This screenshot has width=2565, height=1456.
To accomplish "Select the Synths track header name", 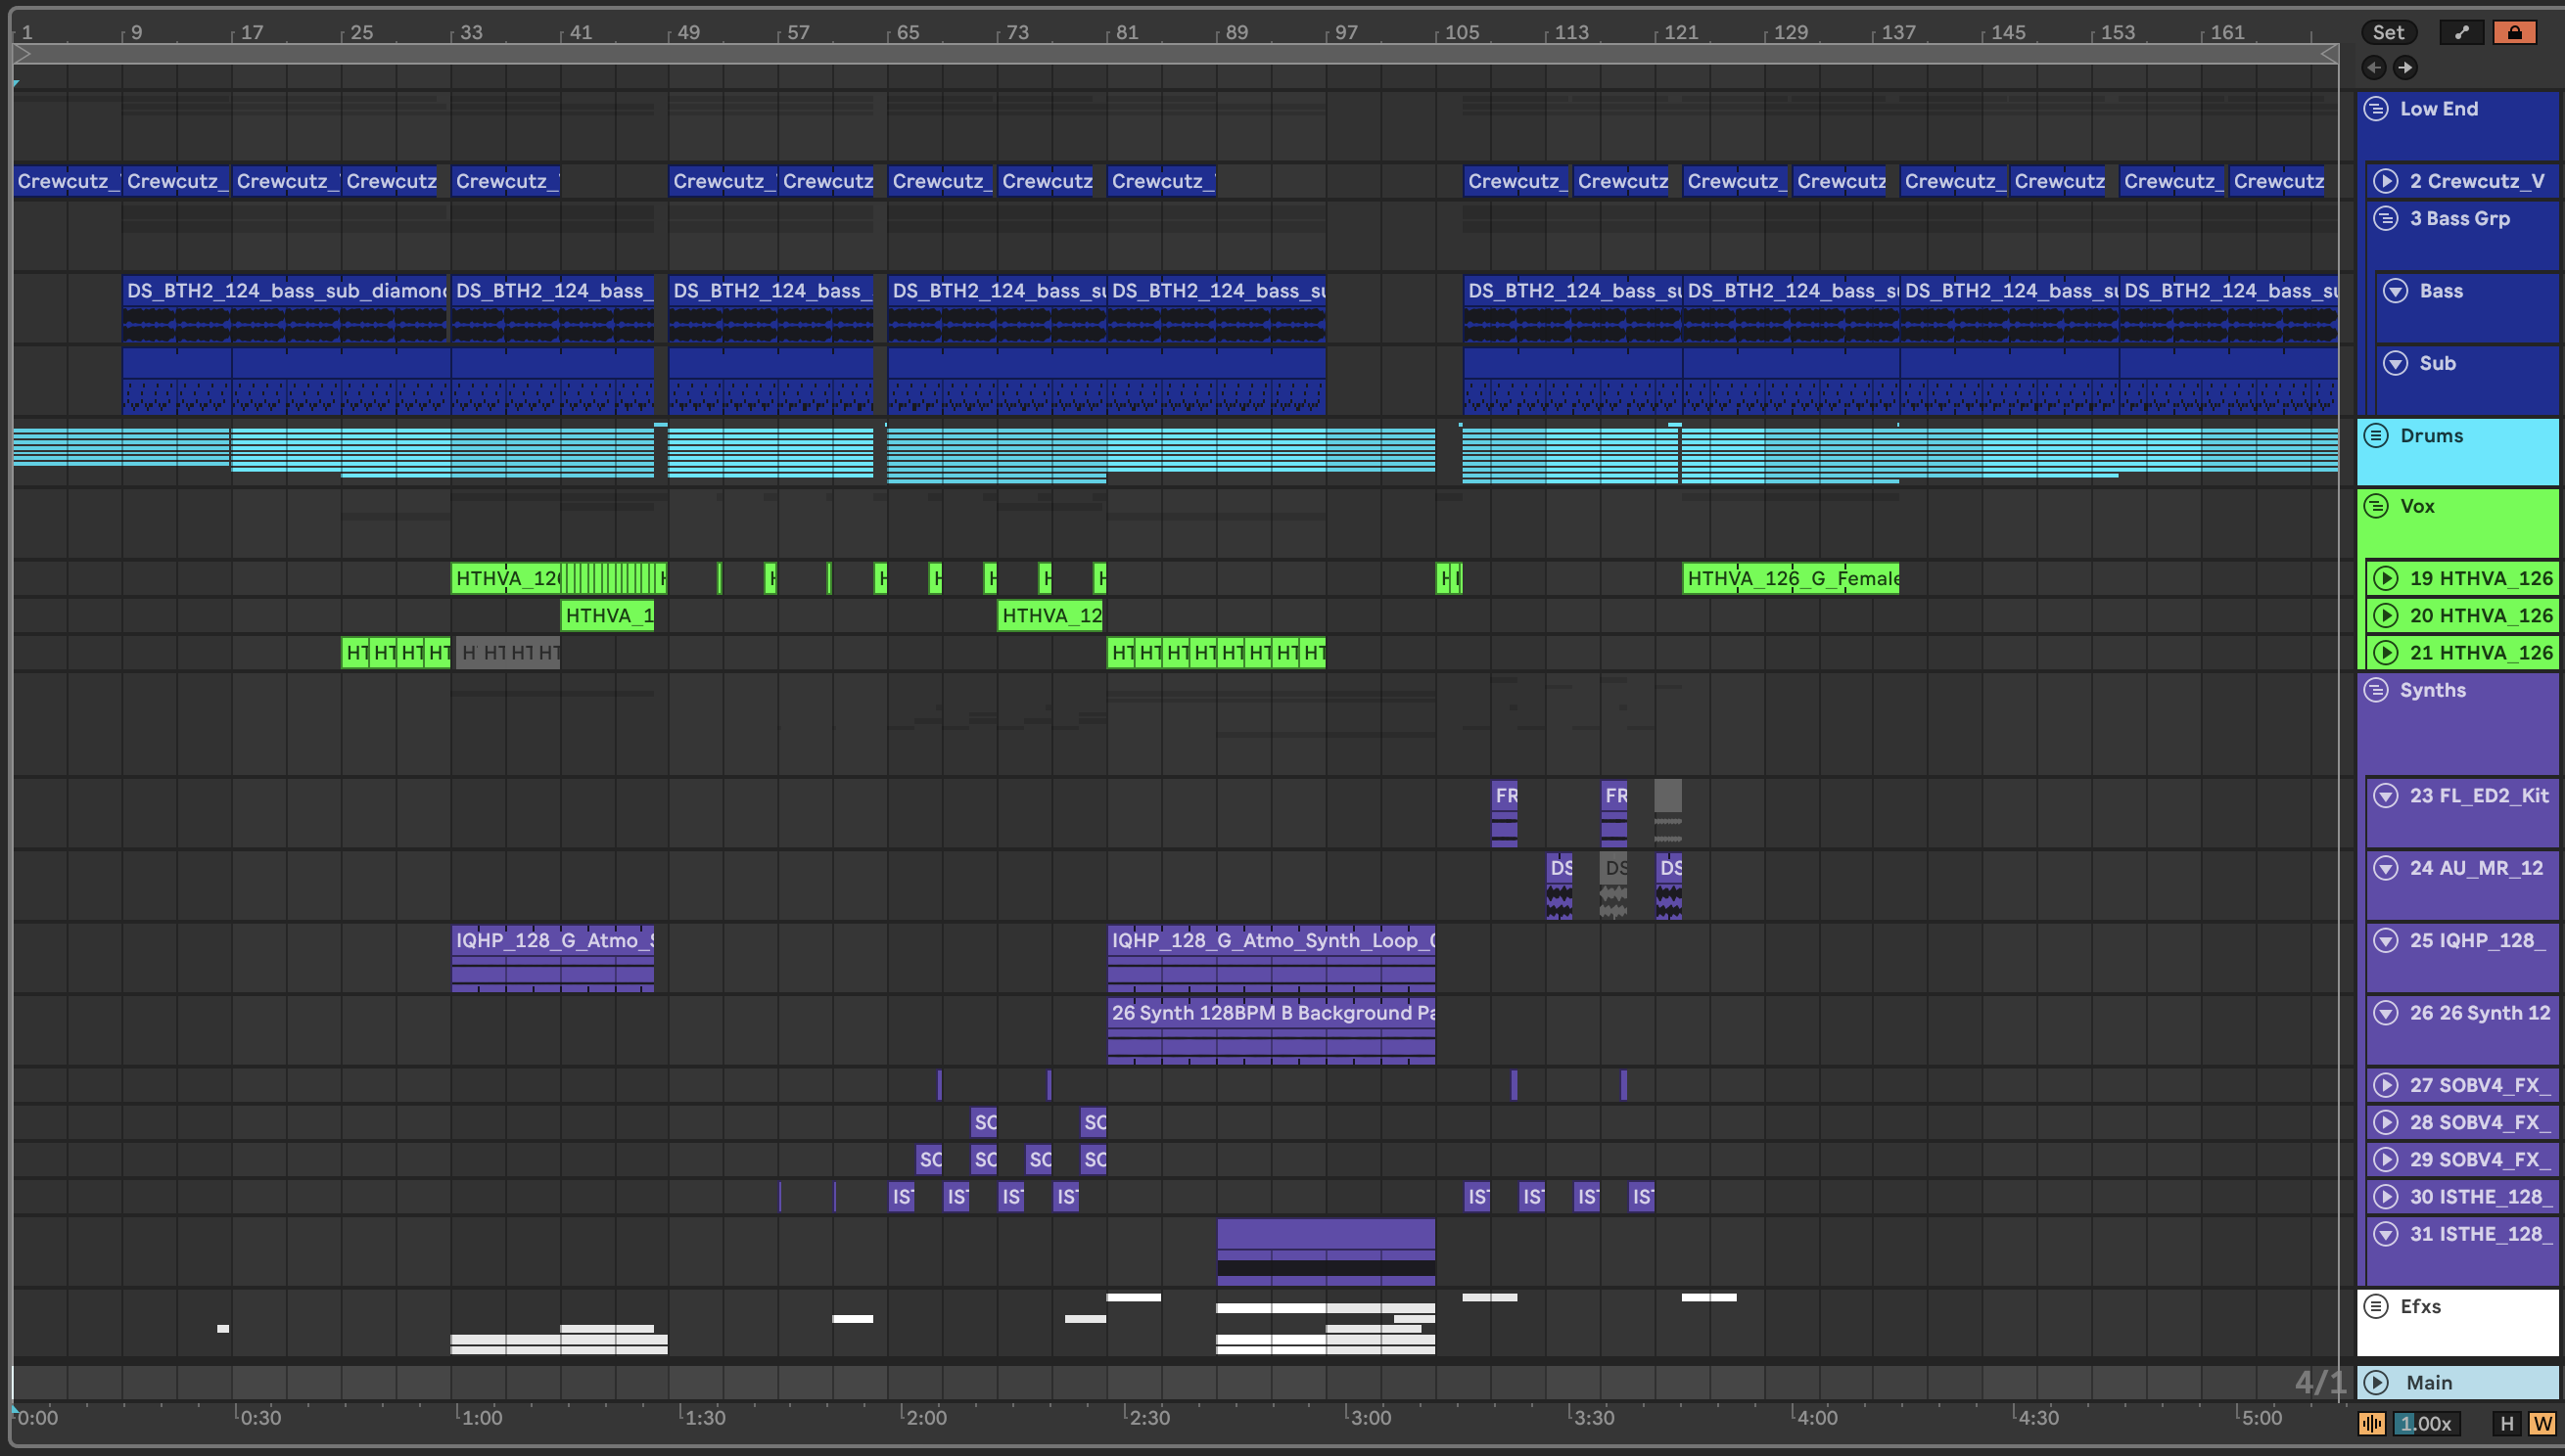I will (x=2433, y=690).
